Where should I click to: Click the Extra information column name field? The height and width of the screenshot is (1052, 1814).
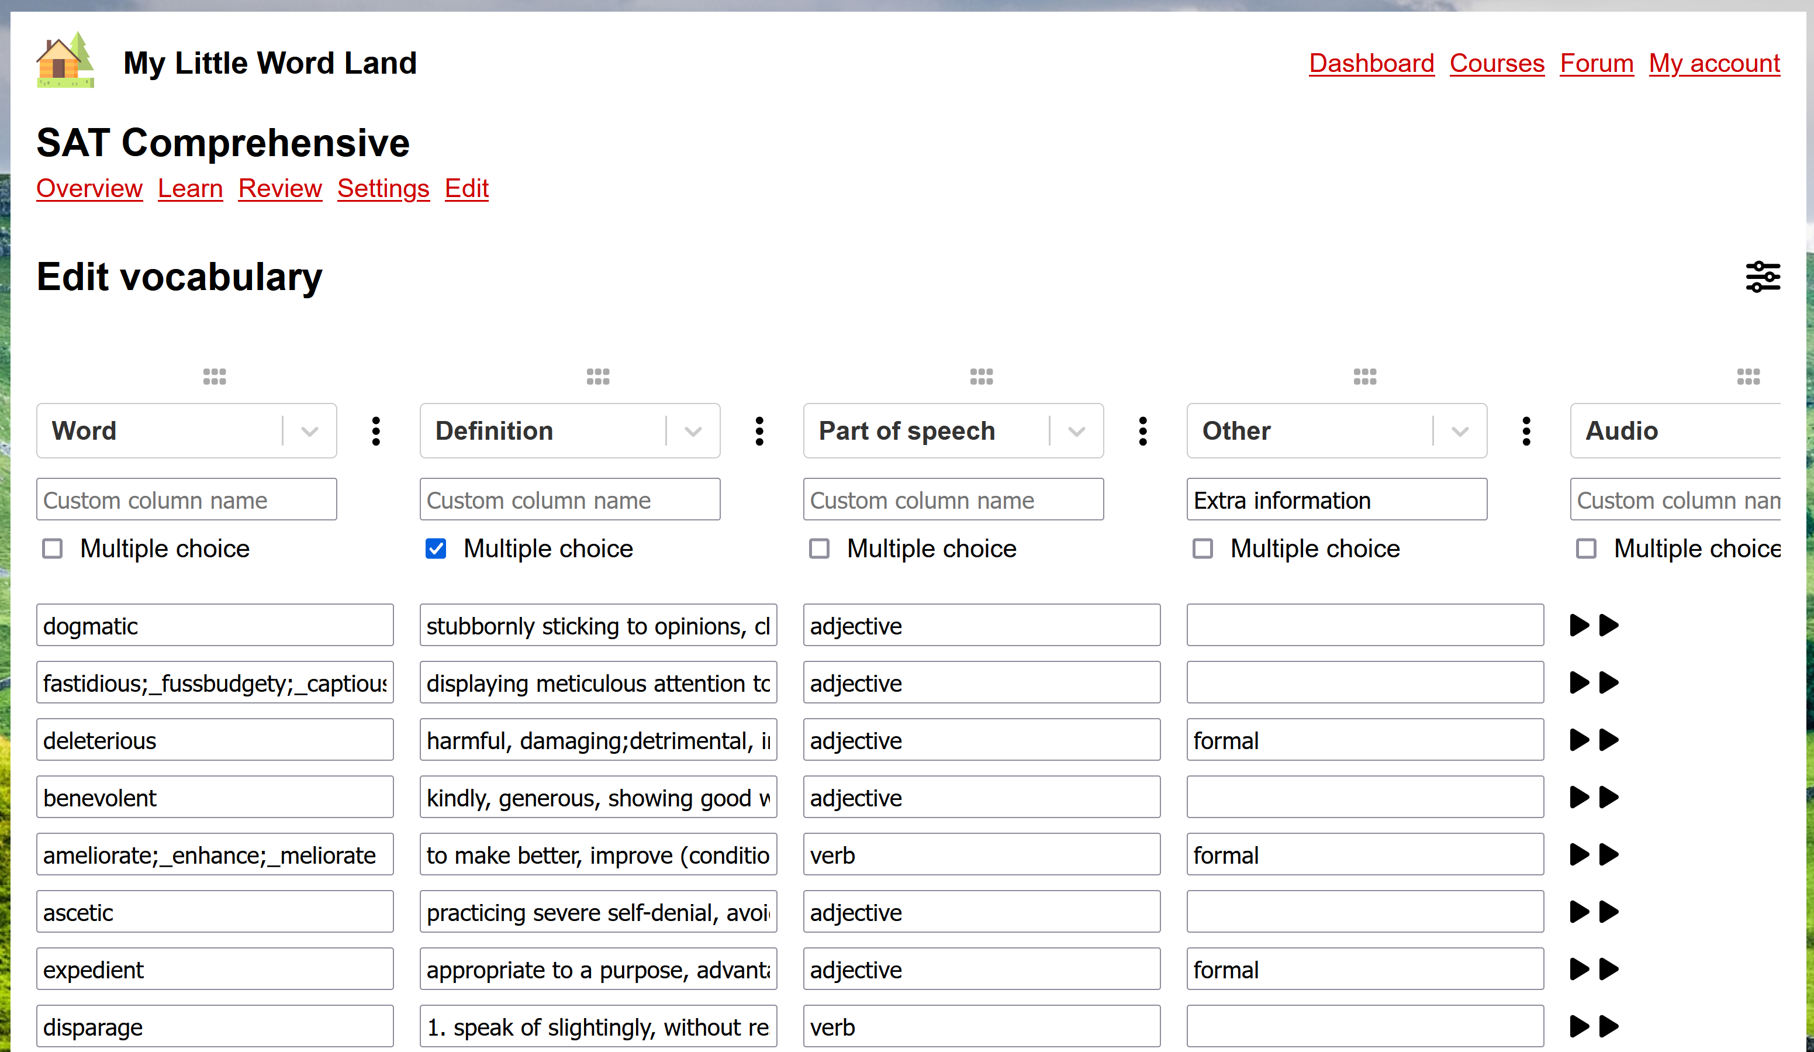[1337, 499]
